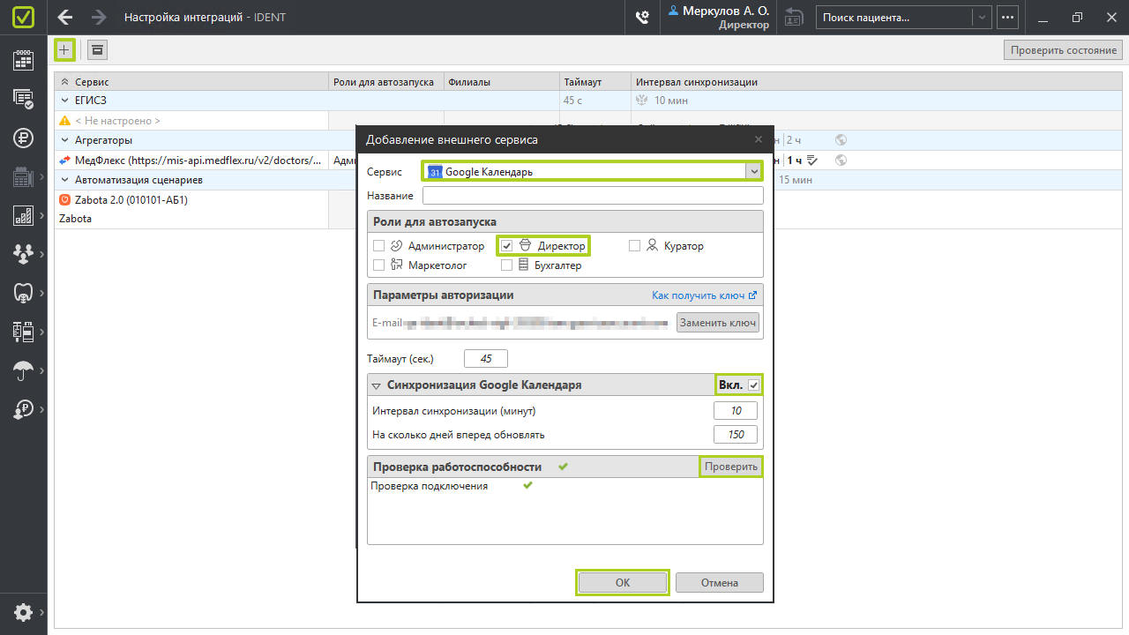Collapse all groups with double chevron
1129x635 pixels.
pyautogui.click(x=64, y=82)
